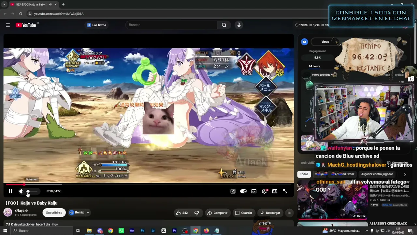417x235 pixels.
Task: Toggle subtitles button in player
Action: coord(254,191)
